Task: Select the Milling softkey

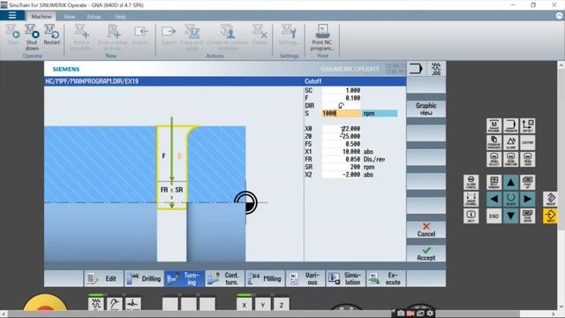Action: click(x=265, y=278)
